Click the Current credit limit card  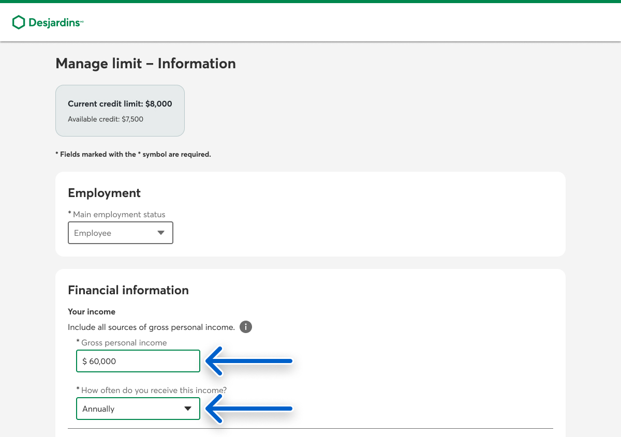[x=120, y=111]
